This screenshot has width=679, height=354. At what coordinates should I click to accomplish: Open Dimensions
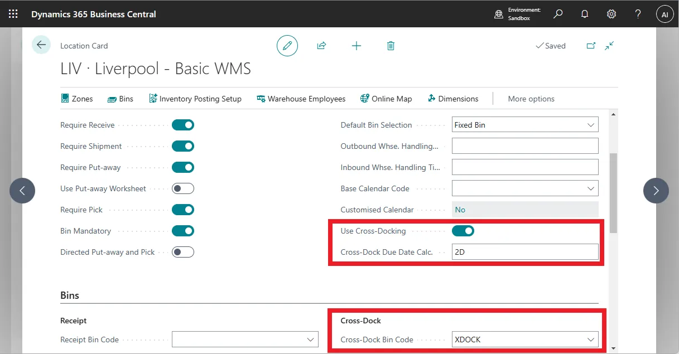tap(453, 99)
